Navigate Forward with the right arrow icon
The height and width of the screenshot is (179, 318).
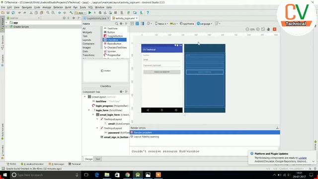65,12
